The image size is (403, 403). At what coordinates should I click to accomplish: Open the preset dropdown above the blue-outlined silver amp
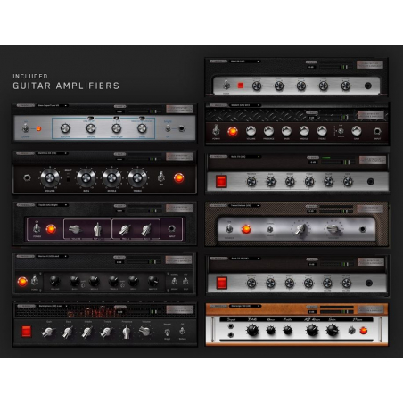pos(52,105)
